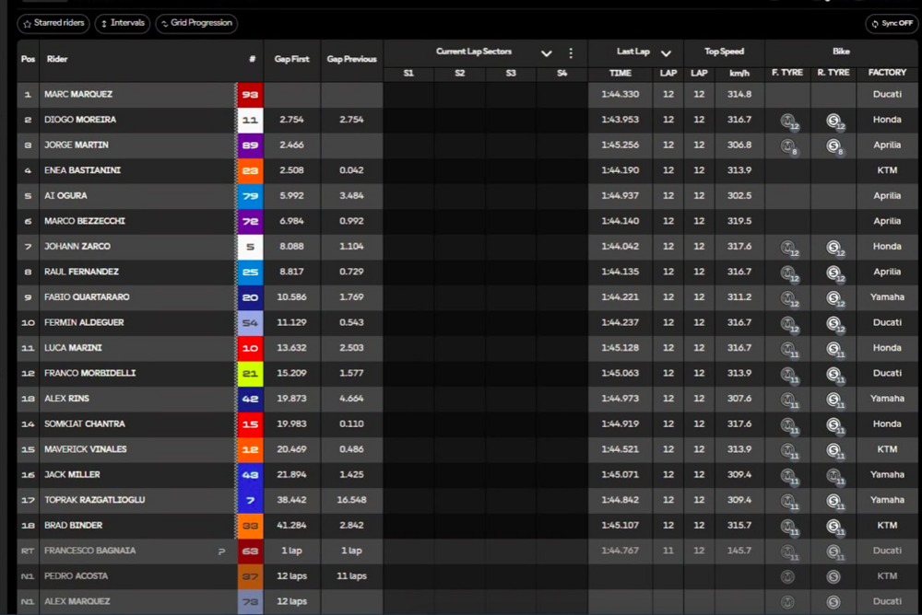Switch on Grid Progression
The image size is (922, 615).
[x=196, y=24]
